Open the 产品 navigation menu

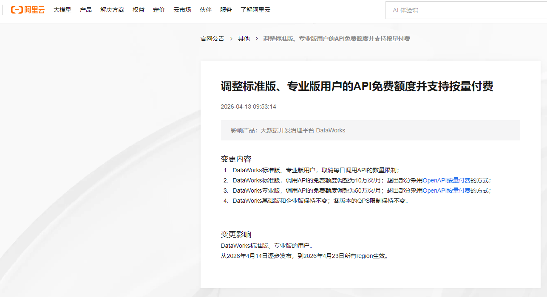tap(86, 10)
